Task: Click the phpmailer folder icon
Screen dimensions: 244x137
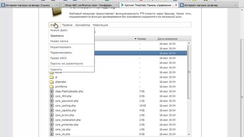Action: coord(51,82)
